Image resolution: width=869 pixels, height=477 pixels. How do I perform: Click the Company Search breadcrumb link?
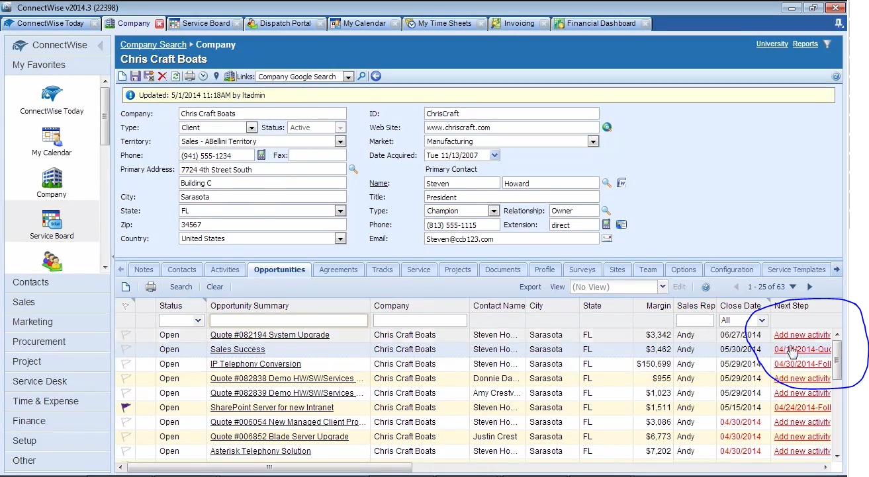(x=154, y=44)
